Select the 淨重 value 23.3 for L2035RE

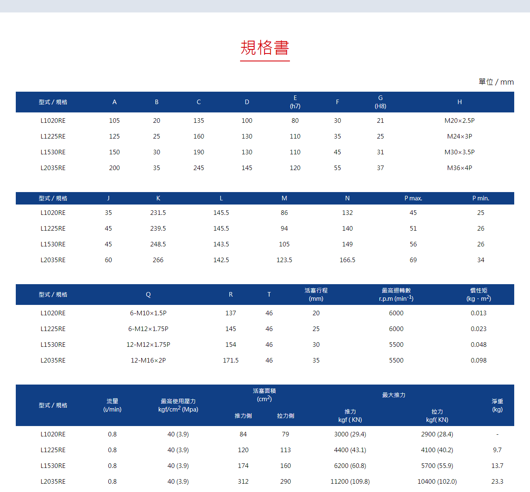pyautogui.click(x=497, y=481)
